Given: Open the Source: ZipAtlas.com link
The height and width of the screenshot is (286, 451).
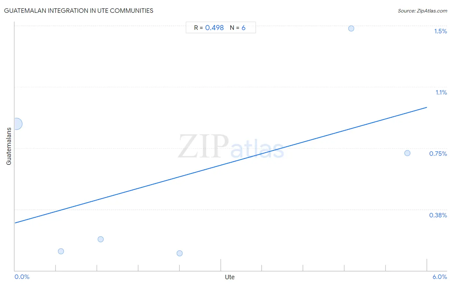Looking at the screenshot, I should [422, 11].
